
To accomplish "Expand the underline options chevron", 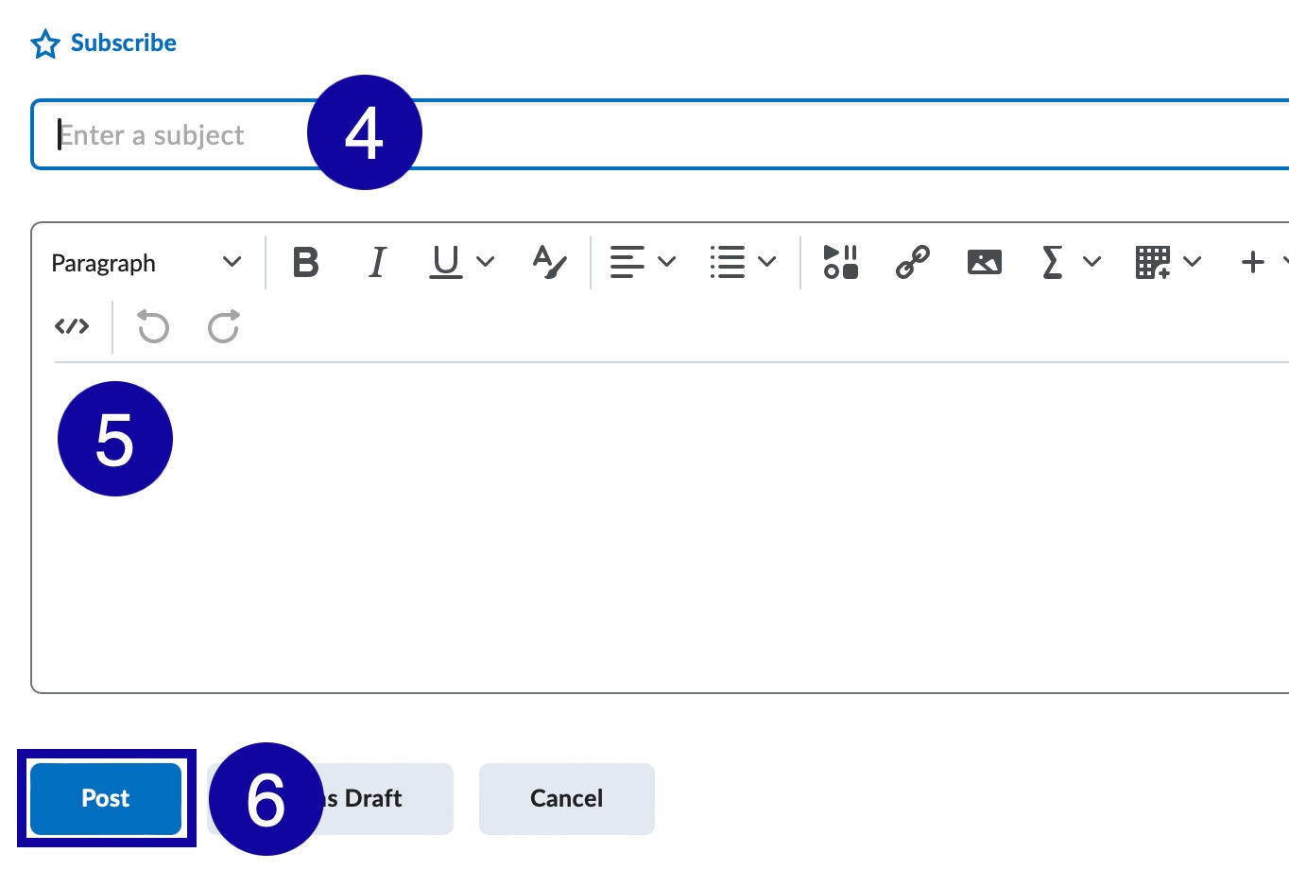I will [485, 262].
